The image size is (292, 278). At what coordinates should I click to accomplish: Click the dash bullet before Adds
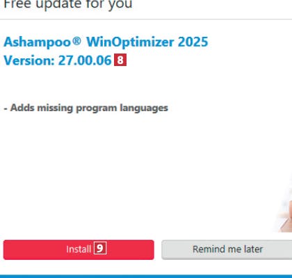[x=6, y=108]
